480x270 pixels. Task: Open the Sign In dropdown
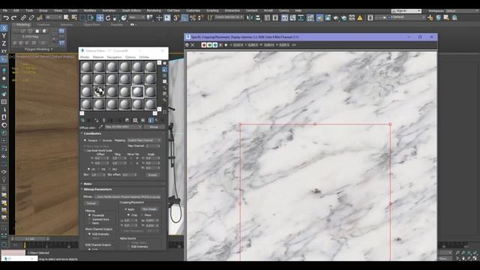pos(406,11)
